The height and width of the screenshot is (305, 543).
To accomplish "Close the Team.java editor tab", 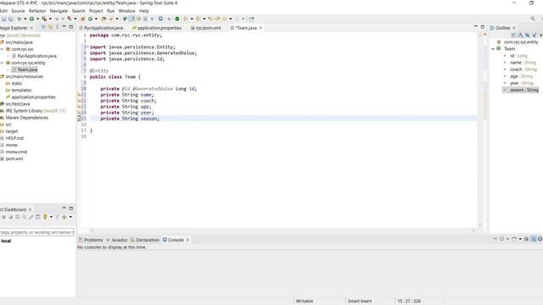I will (x=260, y=28).
